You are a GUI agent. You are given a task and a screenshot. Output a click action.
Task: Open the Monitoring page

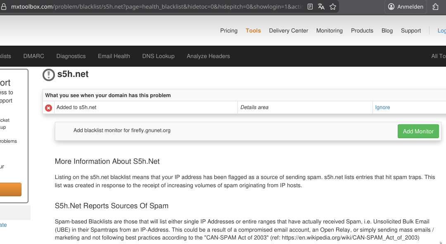(x=330, y=30)
